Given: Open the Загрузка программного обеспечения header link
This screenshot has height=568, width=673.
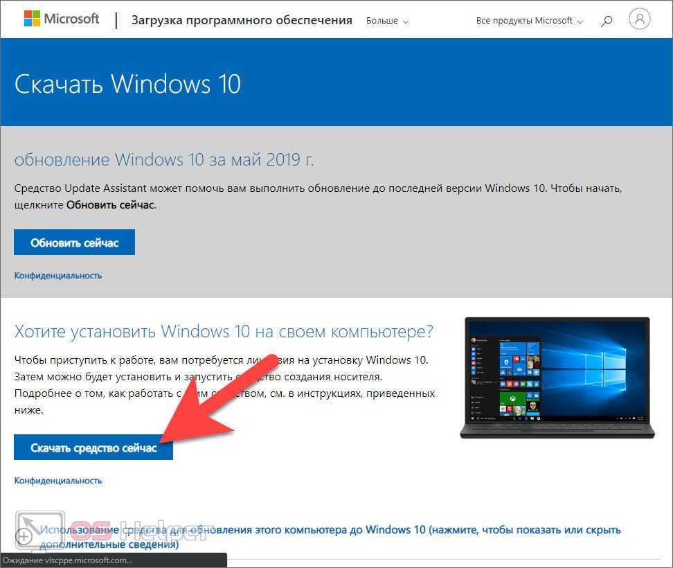Looking at the screenshot, I should [x=242, y=21].
